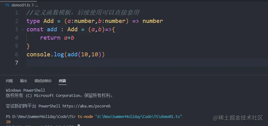This screenshot has height=126, width=268.
Task: Click closing brace on line 5
Action: pos(28,46)
